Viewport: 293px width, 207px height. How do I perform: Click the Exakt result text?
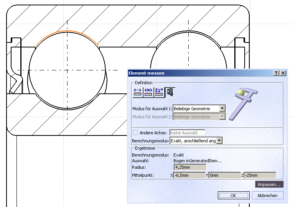(x=178, y=155)
